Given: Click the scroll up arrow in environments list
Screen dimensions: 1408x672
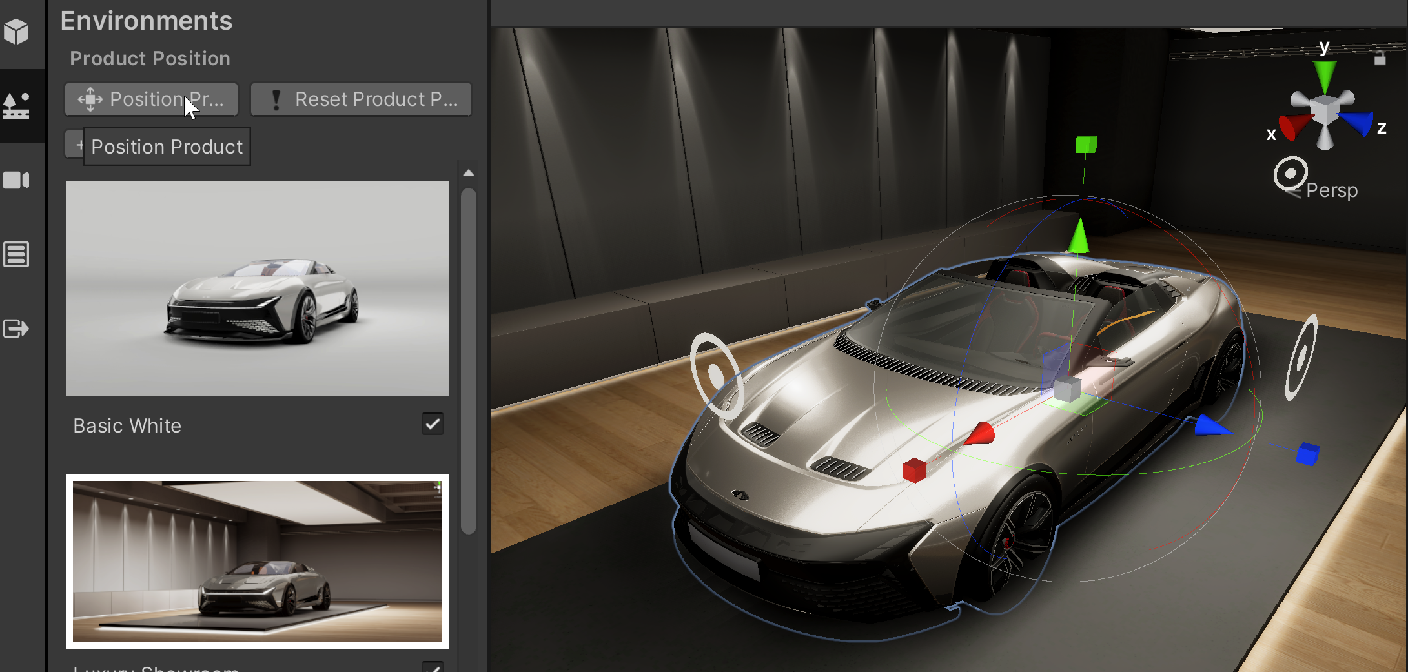Looking at the screenshot, I should click(469, 173).
